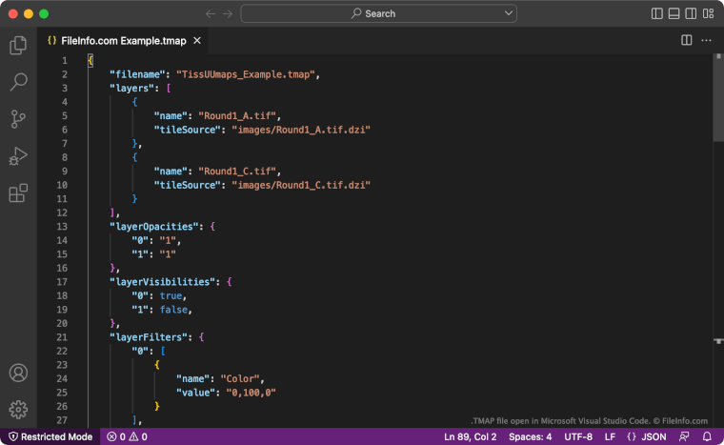Image resolution: width=724 pixels, height=445 pixels.
Task: Toggle the secondary side bar layout button
Action: pyautogui.click(x=690, y=13)
